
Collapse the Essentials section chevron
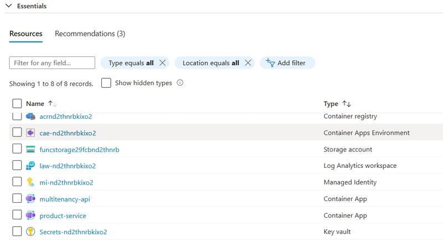[x=9, y=6]
